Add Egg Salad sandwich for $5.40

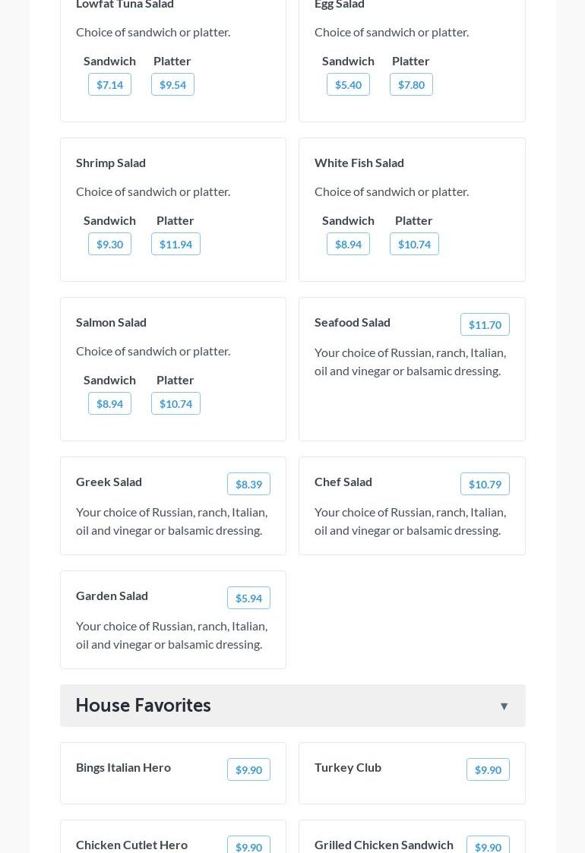(348, 84)
